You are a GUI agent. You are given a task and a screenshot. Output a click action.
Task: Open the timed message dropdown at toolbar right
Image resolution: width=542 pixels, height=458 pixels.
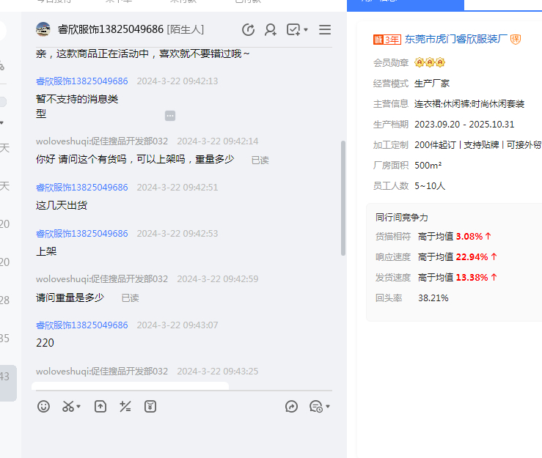click(328, 407)
